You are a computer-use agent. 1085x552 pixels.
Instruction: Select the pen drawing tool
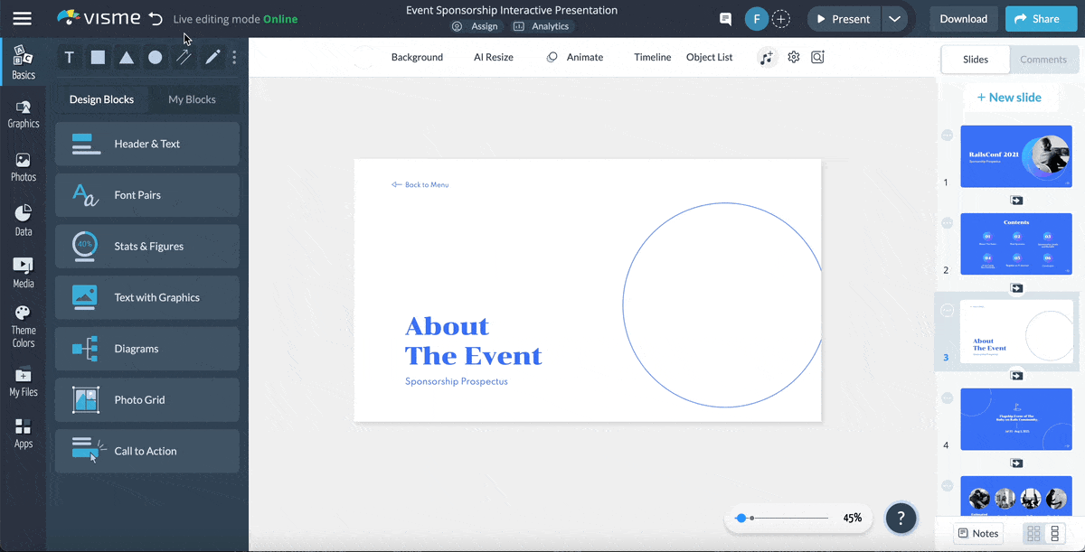click(212, 58)
